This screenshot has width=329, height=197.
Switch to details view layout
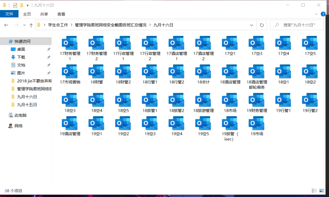pos(314,191)
